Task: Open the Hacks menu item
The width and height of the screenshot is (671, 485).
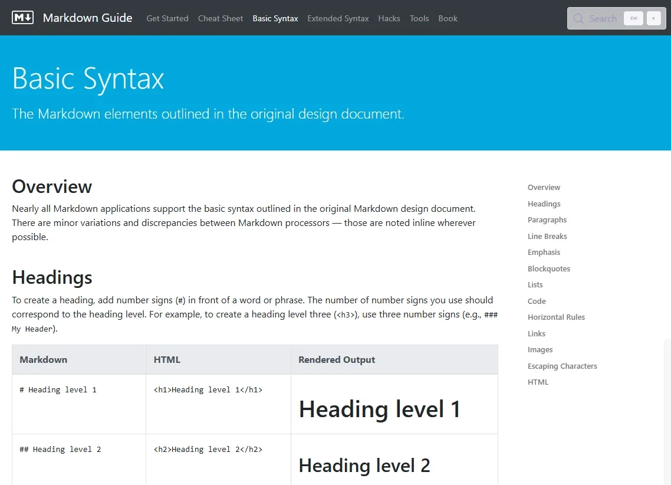Action: click(x=389, y=18)
